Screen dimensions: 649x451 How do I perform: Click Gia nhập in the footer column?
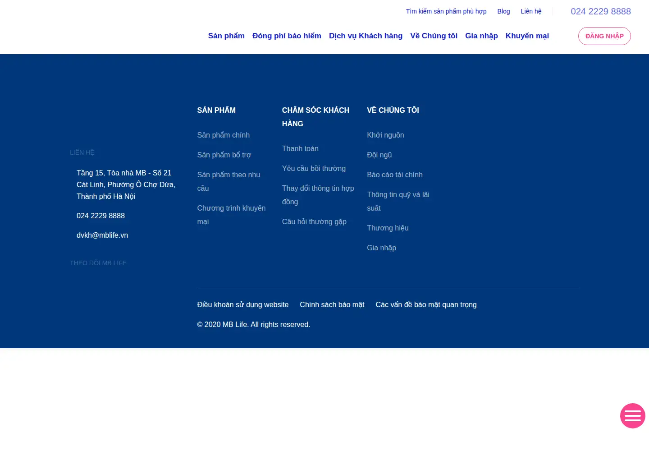point(381,248)
